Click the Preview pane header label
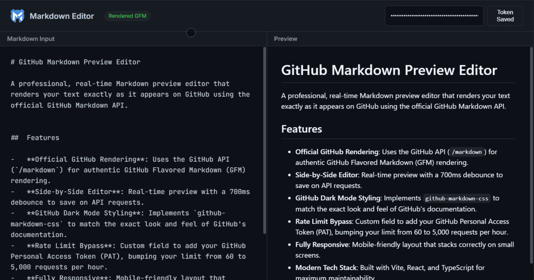 coord(286,39)
